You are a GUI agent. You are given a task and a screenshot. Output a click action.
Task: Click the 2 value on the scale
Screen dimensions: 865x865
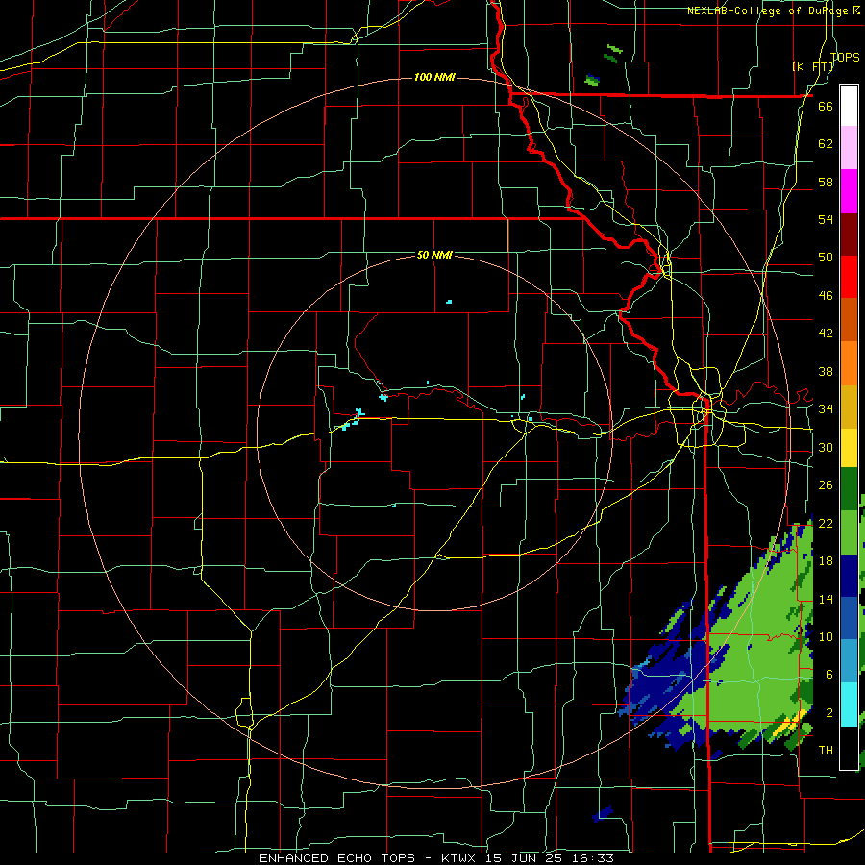pos(829,713)
